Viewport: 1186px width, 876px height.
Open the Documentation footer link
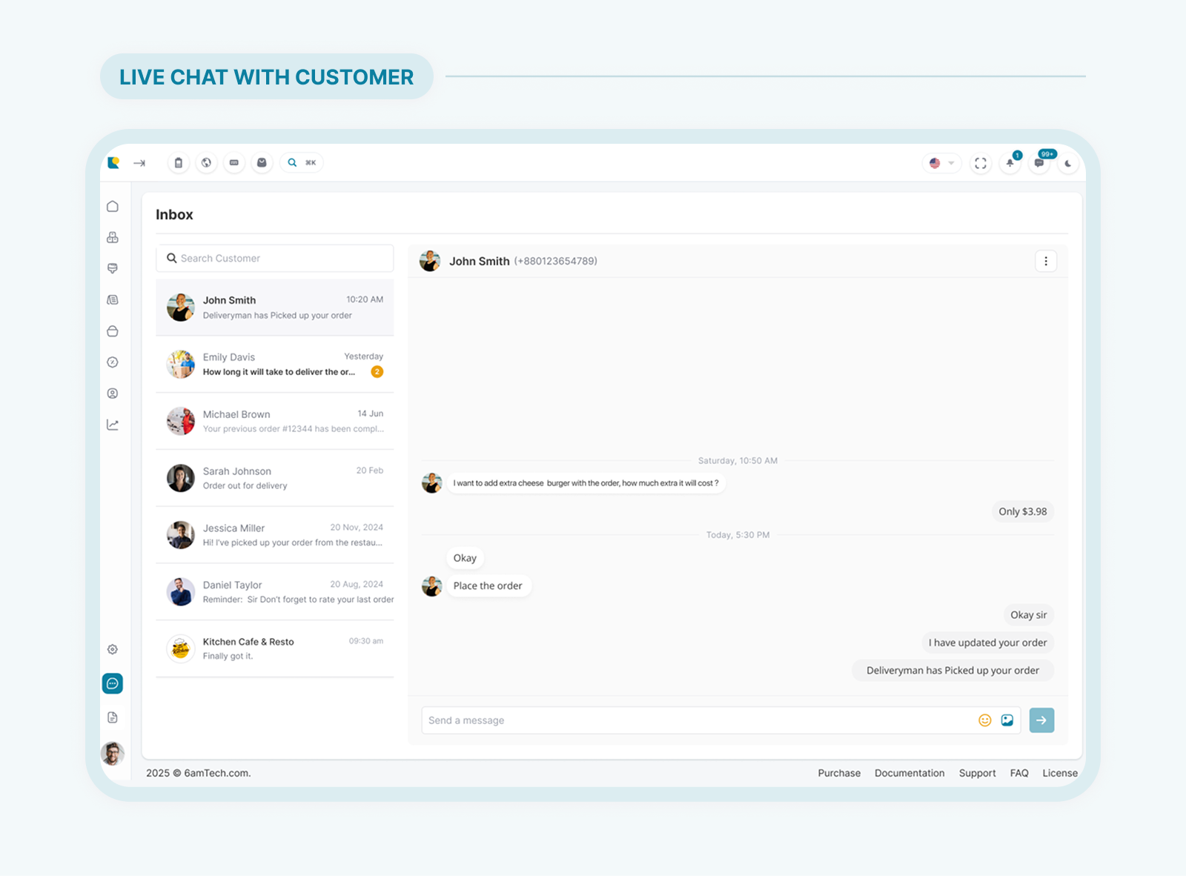coord(910,773)
